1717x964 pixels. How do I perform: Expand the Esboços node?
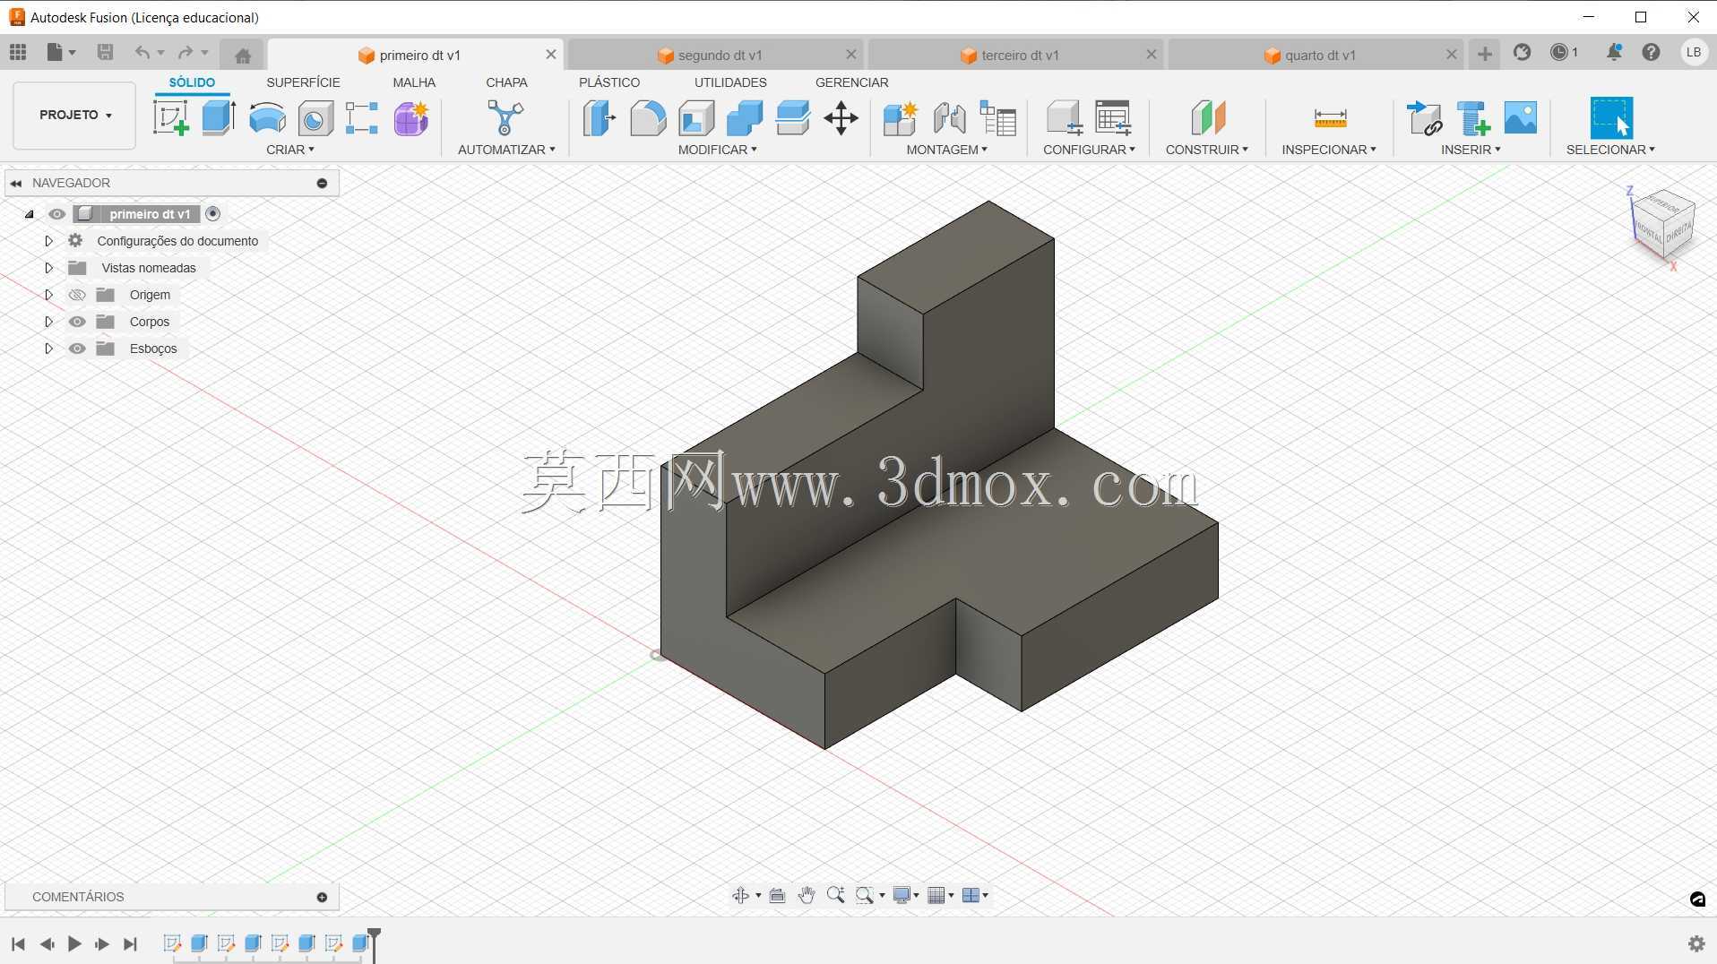tap(49, 349)
